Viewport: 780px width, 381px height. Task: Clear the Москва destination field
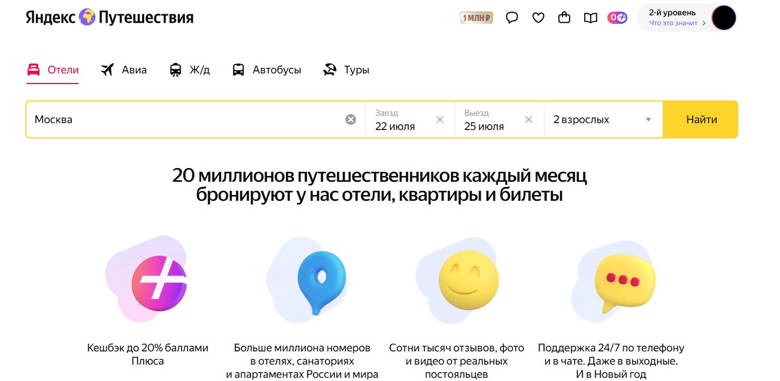tap(351, 119)
